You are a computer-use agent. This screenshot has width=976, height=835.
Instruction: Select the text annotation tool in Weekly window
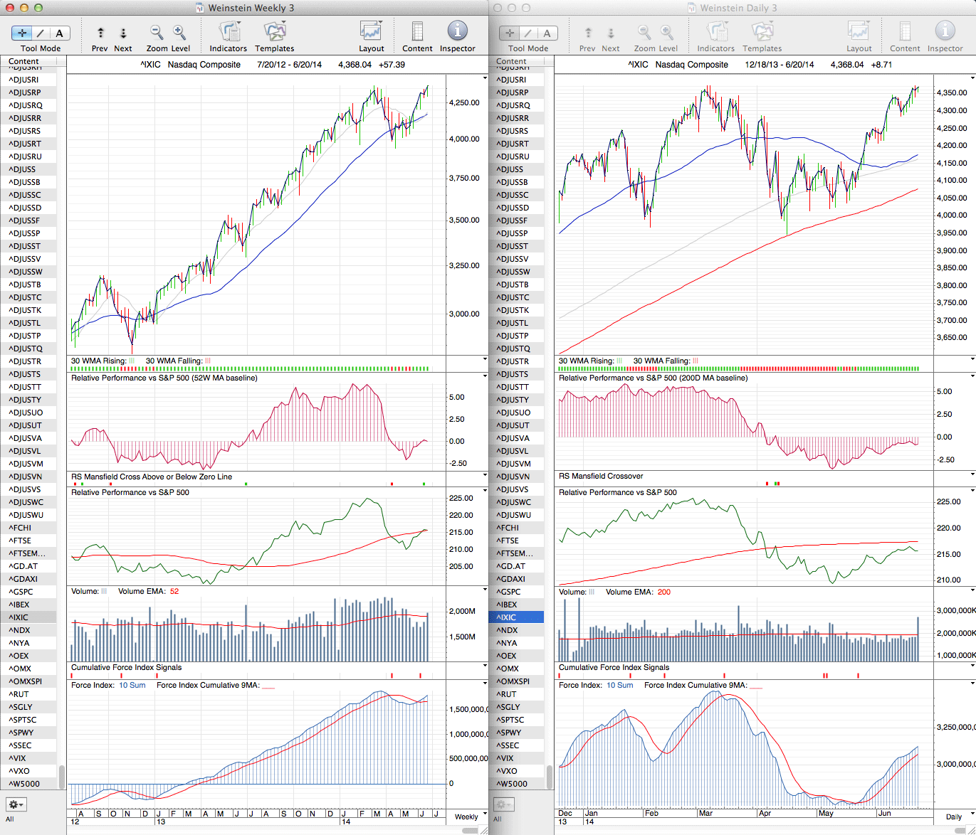(x=60, y=33)
